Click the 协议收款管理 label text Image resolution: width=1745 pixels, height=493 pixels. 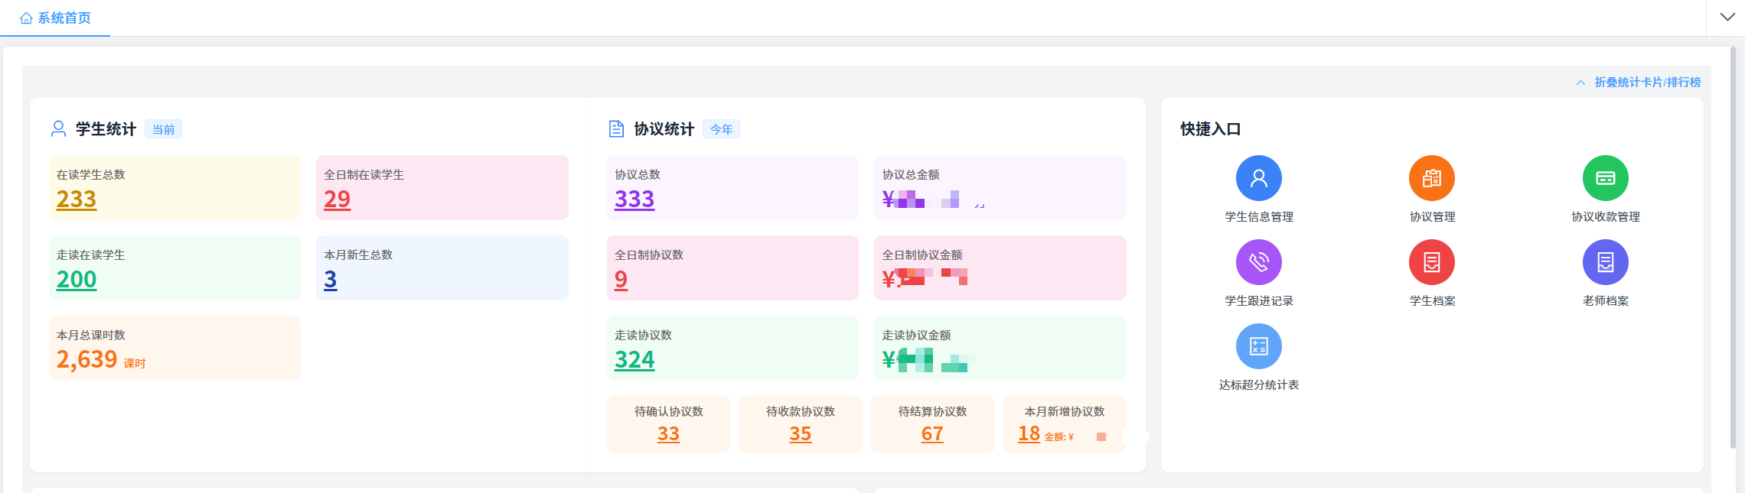(x=1605, y=217)
